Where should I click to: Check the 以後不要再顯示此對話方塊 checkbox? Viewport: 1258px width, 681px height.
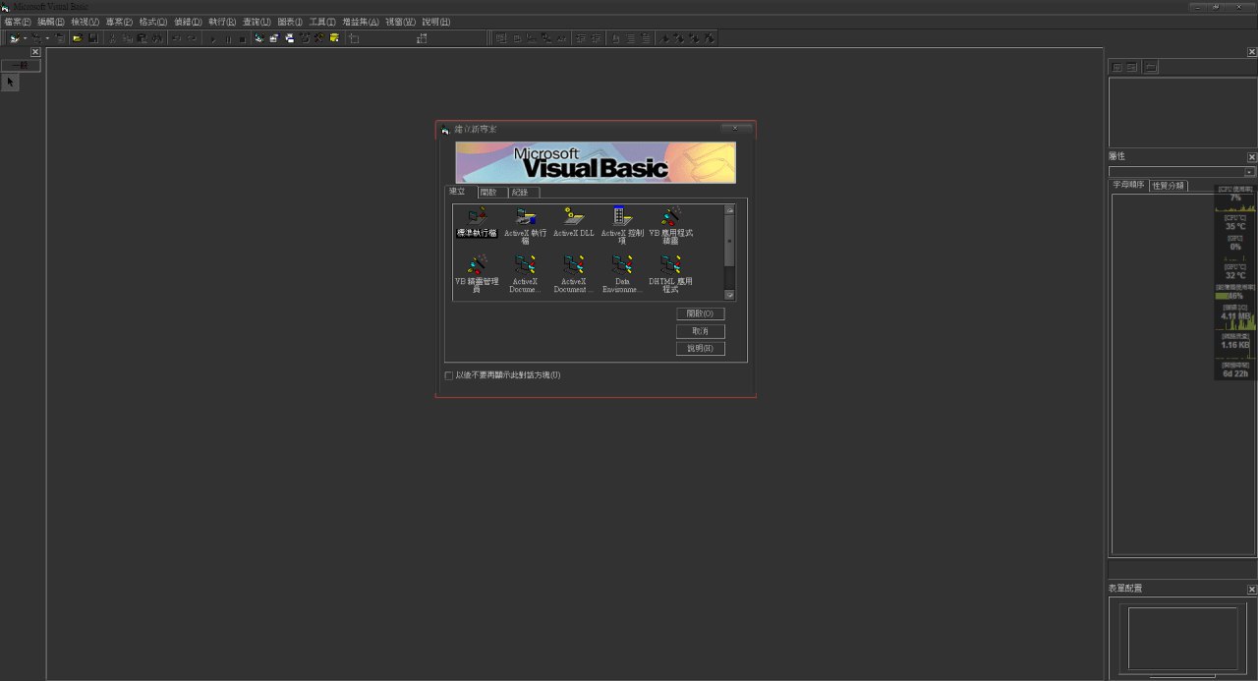point(449,375)
